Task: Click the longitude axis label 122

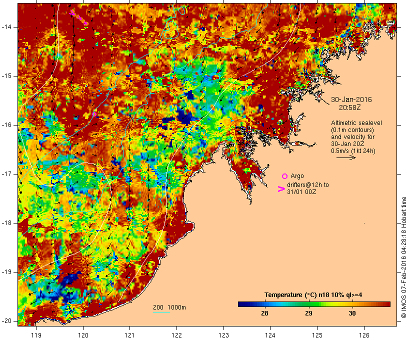Action: 177,335
